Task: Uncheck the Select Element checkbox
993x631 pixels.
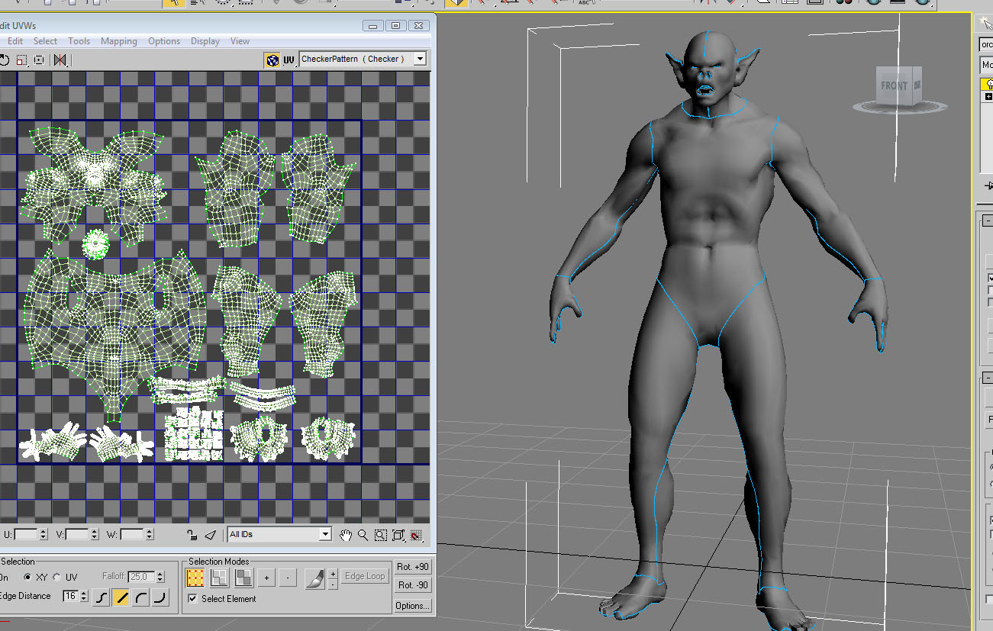Action: 192,599
